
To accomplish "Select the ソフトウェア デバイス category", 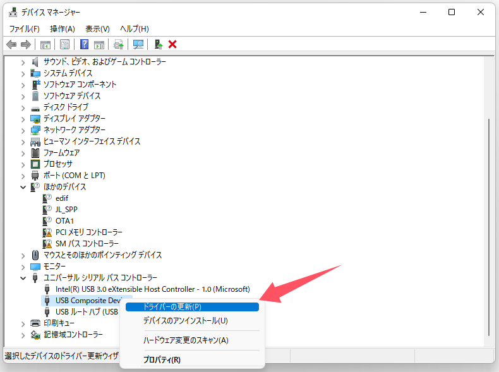I will [72, 96].
